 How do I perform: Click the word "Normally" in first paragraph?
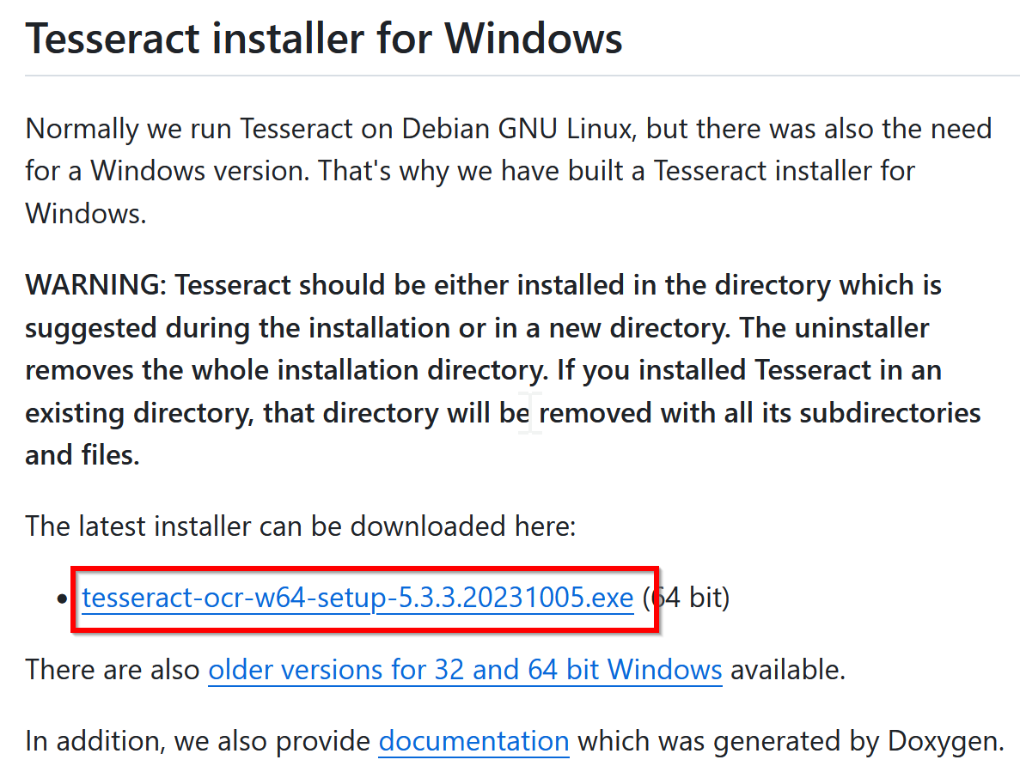pos(82,130)
